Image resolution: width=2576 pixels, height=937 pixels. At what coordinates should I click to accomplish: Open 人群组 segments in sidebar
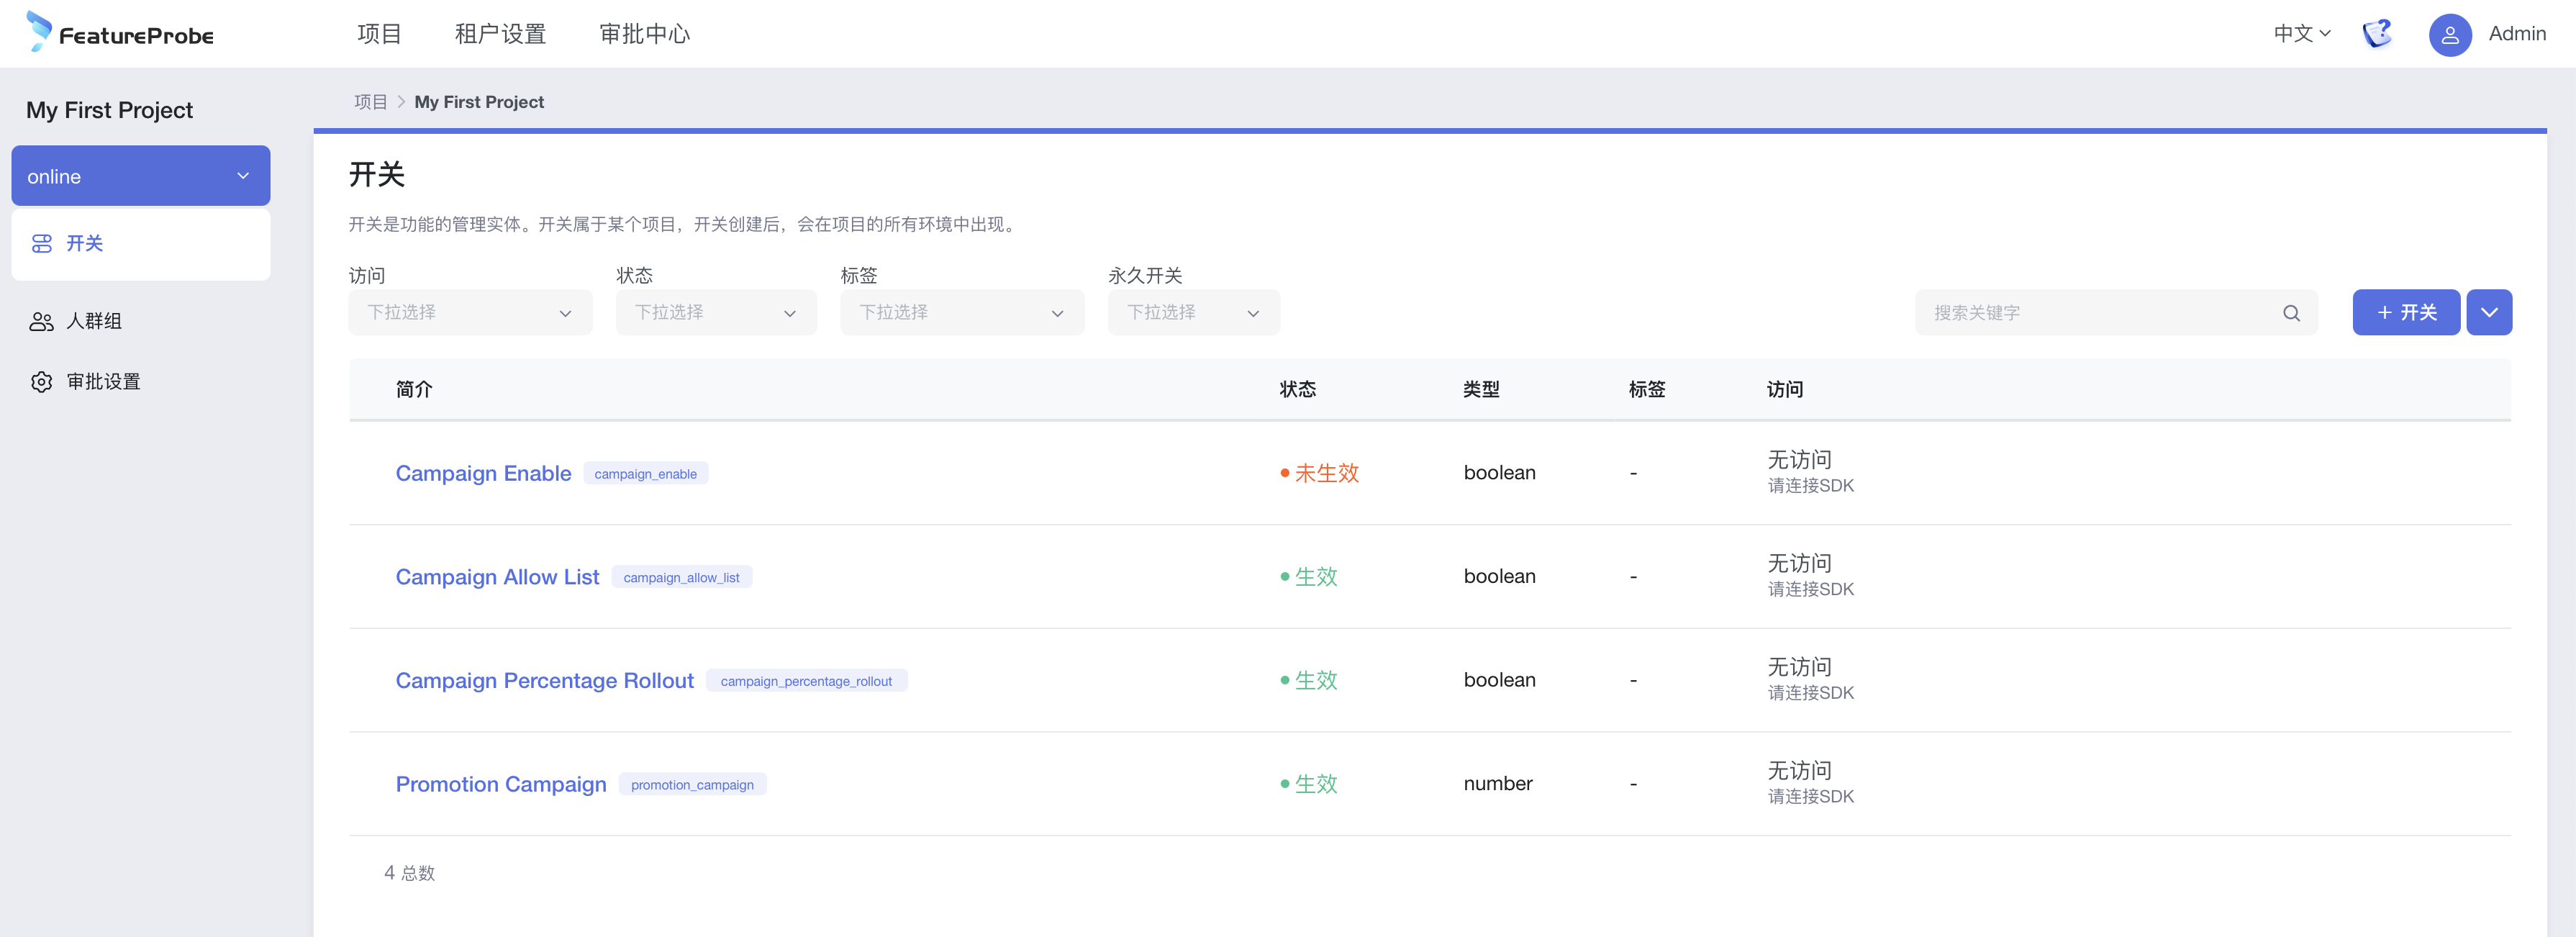pyautogui.click(x=93, y=321)
